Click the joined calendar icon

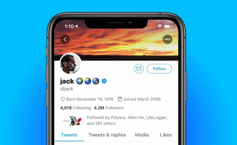120,99
